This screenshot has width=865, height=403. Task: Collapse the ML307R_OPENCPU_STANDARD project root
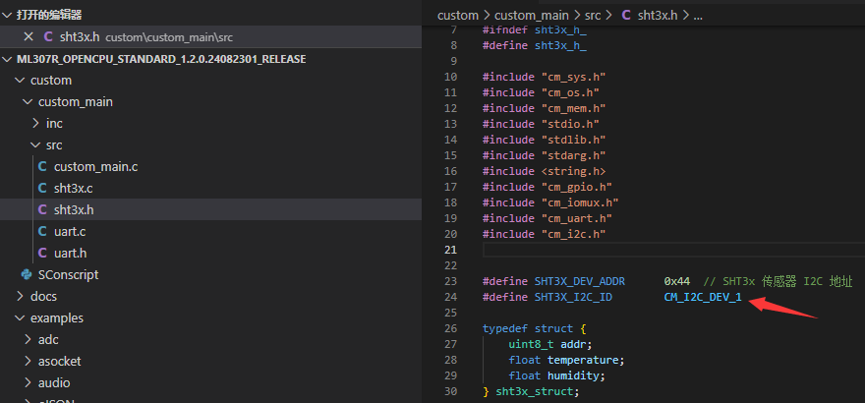pos(8,59)
